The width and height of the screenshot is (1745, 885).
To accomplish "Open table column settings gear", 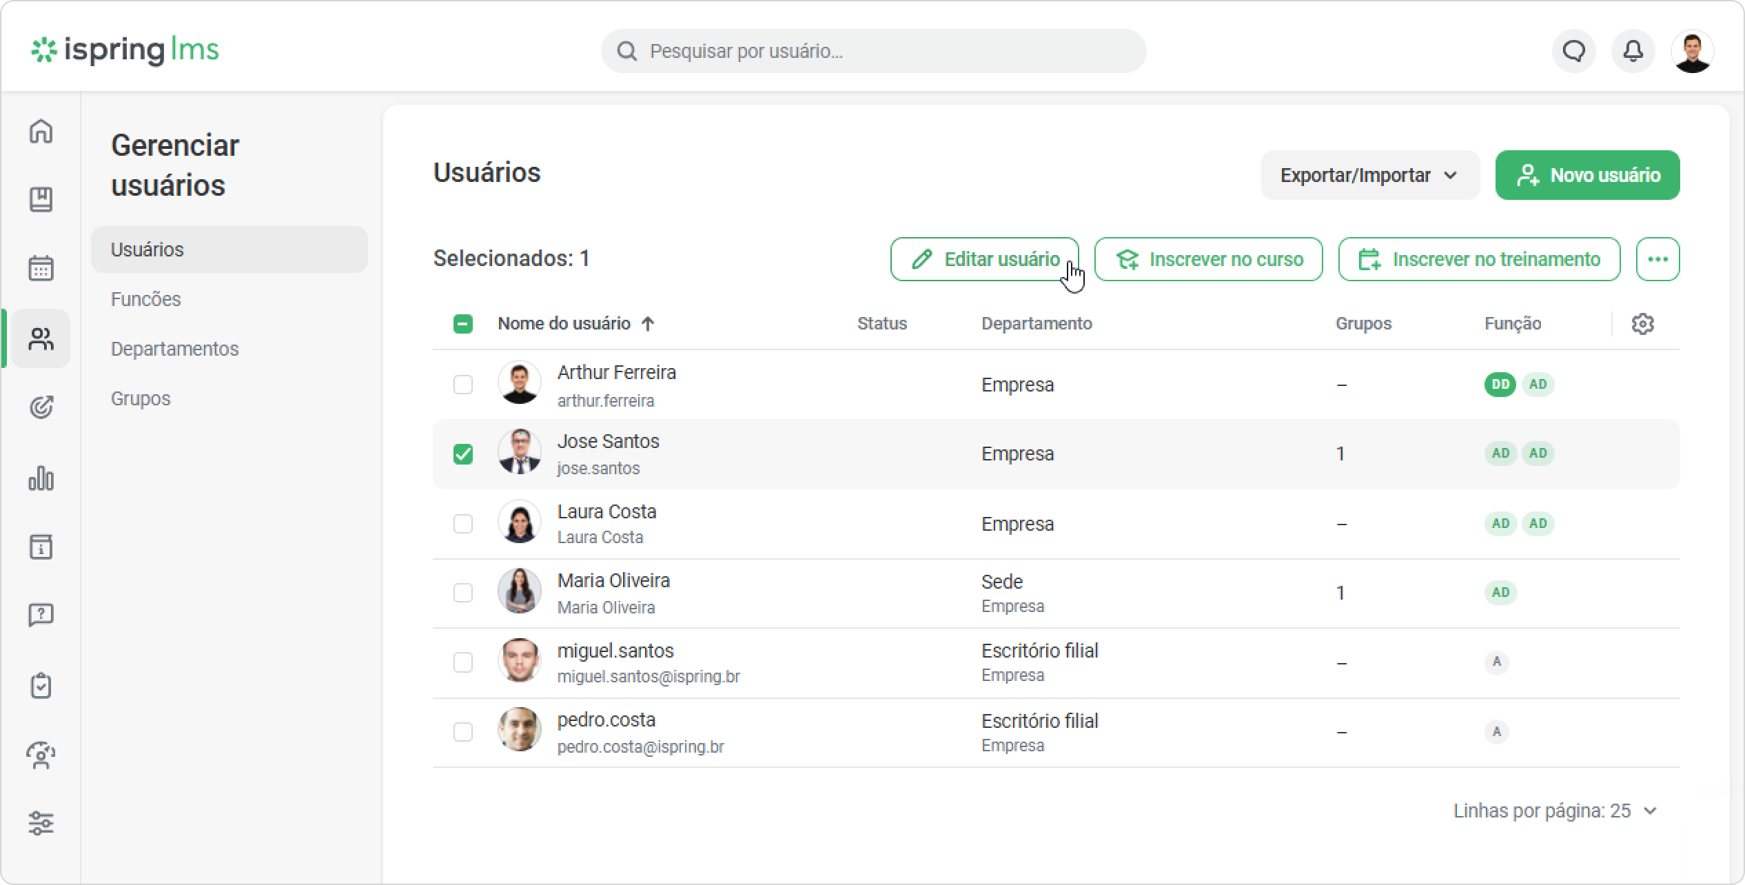I will point(1643,324).
